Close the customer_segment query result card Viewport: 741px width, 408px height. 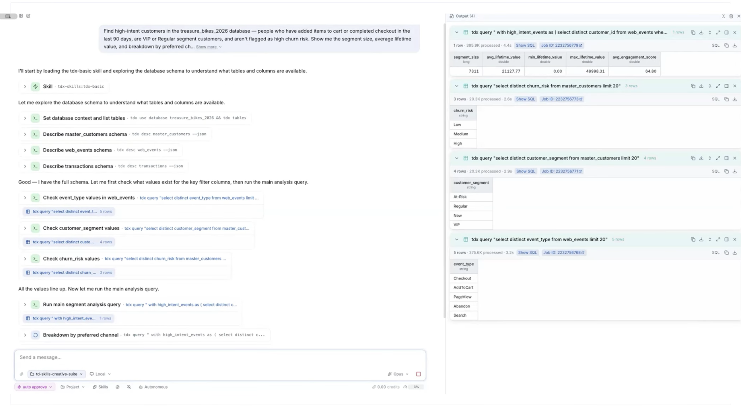(735, 158)
